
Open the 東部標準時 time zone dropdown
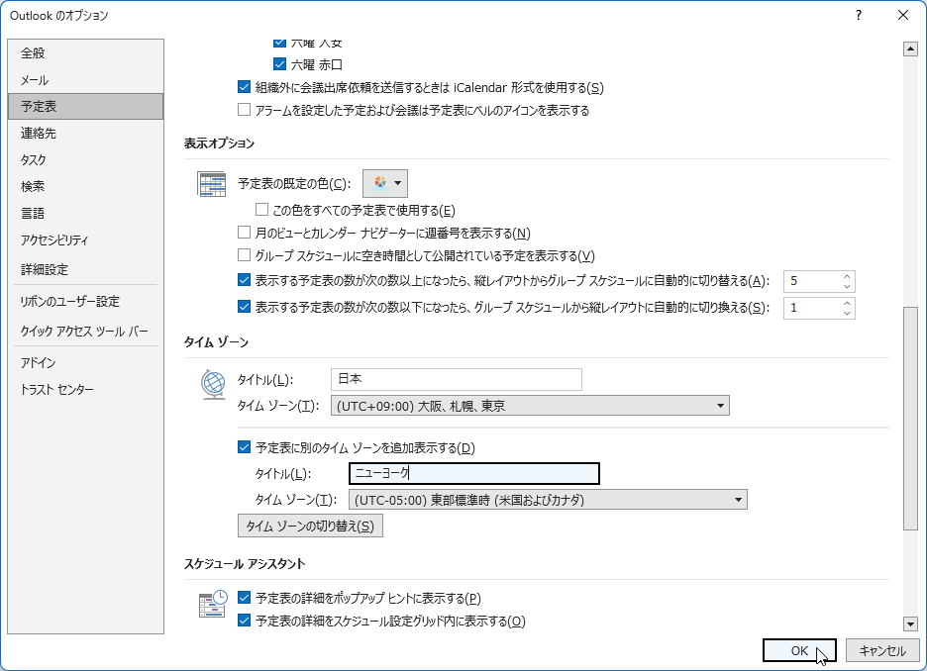pos(548,500)
